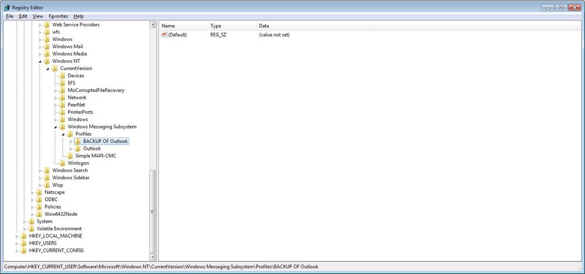Collapse the CurrentVersion key
585x274 pixels.
[48, 69]
